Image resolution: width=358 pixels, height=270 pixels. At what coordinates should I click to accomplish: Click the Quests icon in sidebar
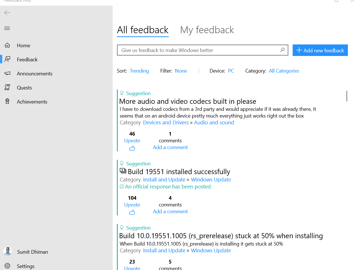pyautogui.click(x=7, y=87)
